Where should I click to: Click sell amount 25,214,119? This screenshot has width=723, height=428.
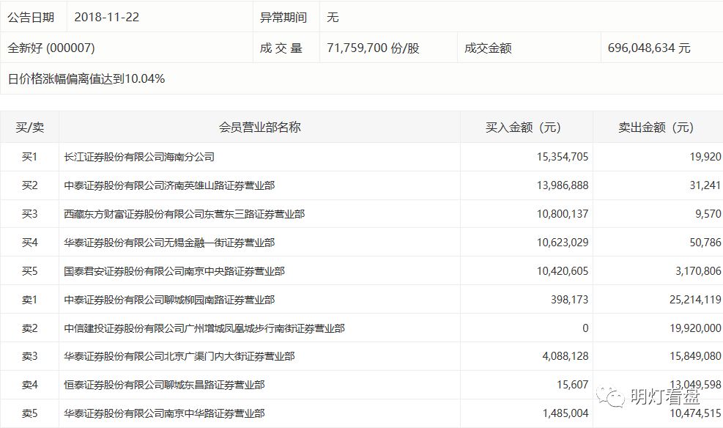pyautogui.click(x=695, y=300)
